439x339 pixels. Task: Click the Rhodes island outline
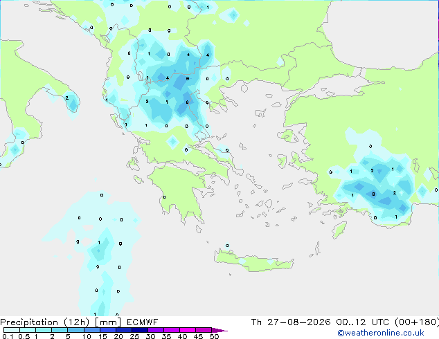(339, 230)
